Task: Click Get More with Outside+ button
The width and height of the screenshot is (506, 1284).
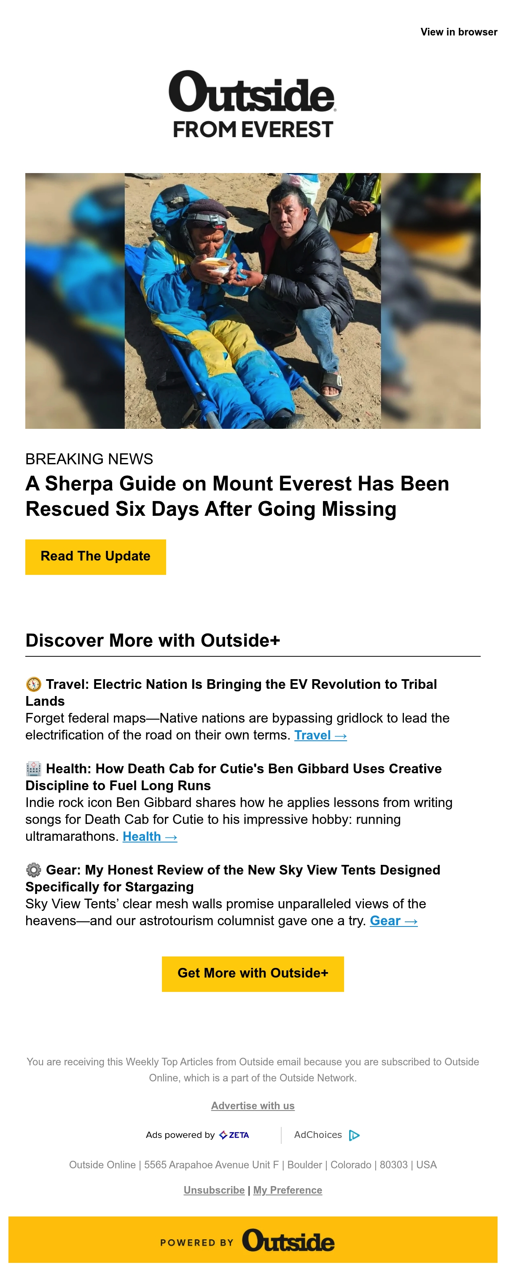Action: click(253, 973)
